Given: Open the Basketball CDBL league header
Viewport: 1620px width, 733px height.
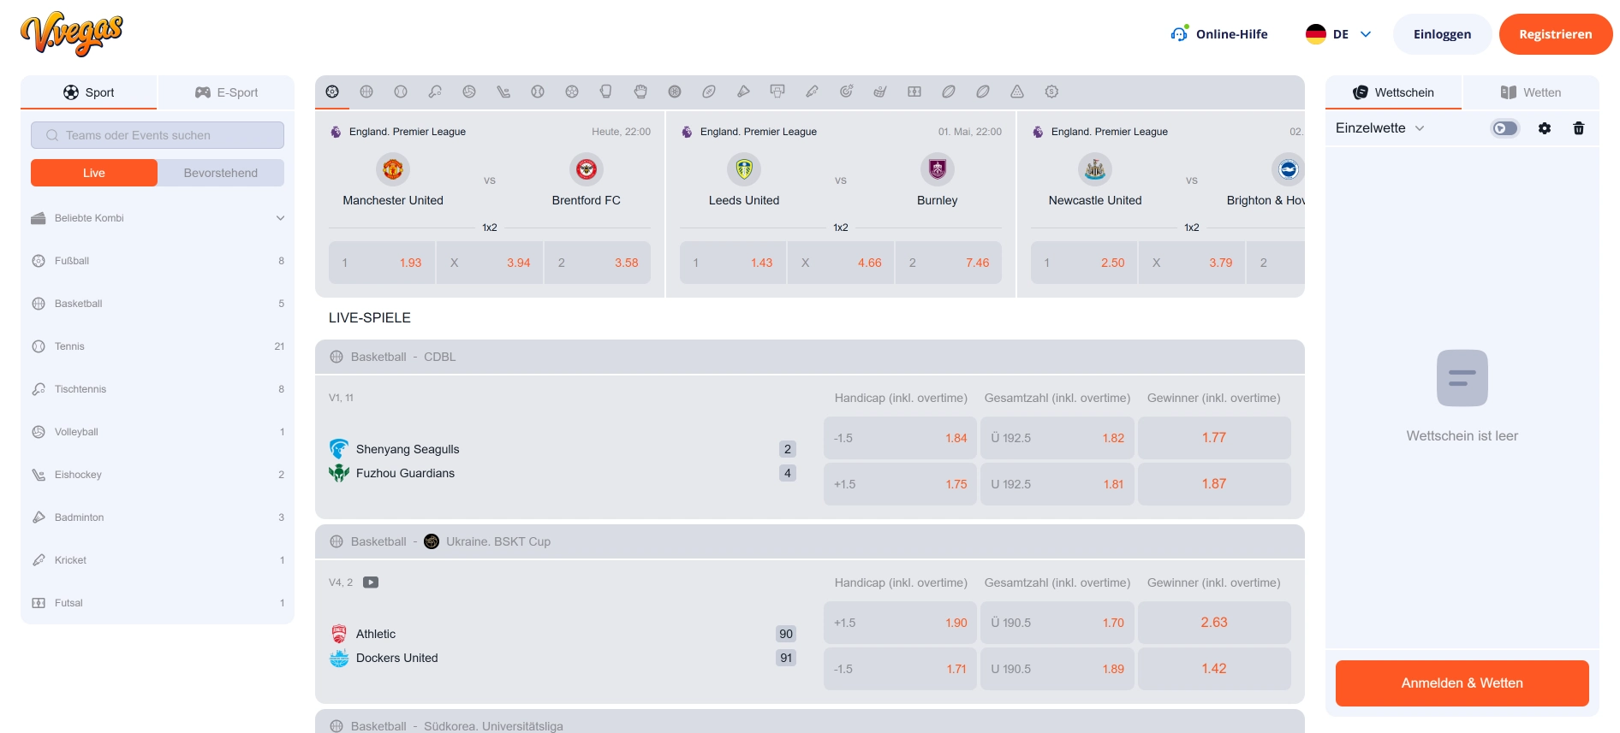Looking at the screenshot, I should pos(810,357).
